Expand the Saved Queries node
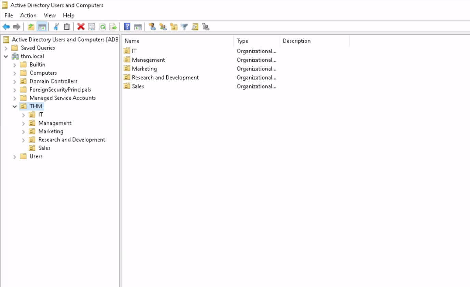Viewport: 470px width, 287px height. coord(6,48)
